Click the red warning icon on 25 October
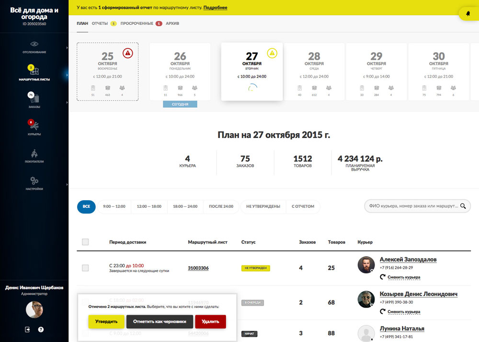This screenshot has height=342, width=479. 128,53
